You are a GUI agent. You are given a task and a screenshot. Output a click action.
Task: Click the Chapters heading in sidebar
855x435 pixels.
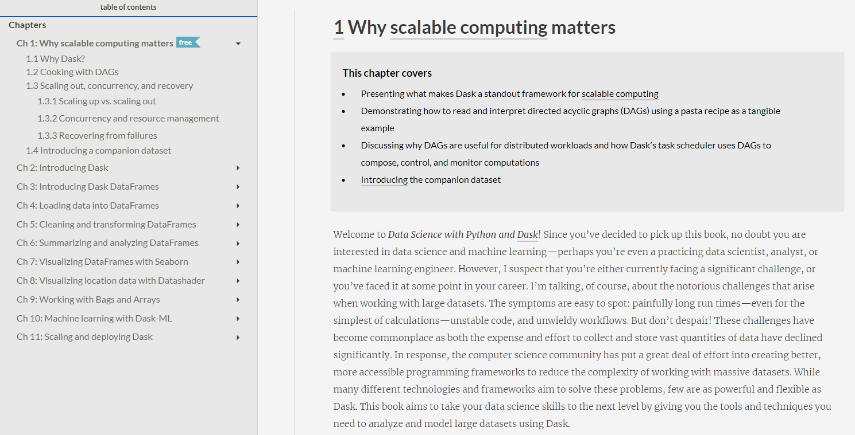tap(27, 25)
